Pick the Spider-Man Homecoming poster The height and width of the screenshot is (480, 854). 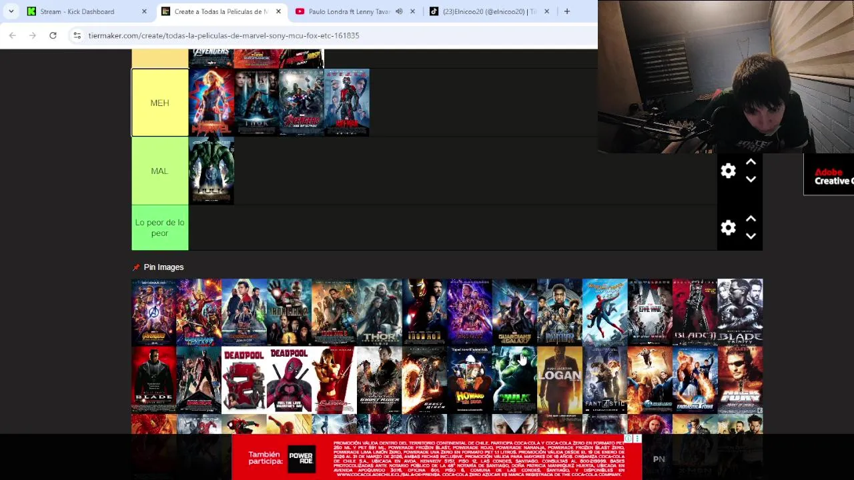(x=604, y=311)
